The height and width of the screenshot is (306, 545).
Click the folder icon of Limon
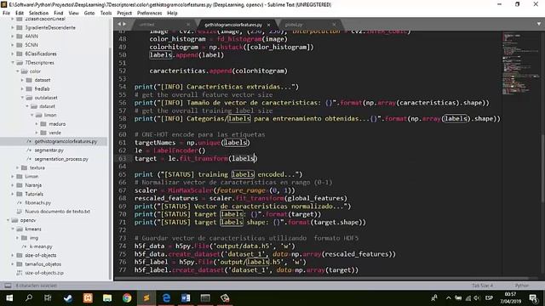(x=20, y=176)
